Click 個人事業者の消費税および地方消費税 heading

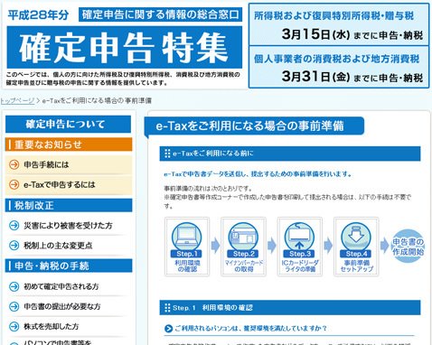click(336, 59)
